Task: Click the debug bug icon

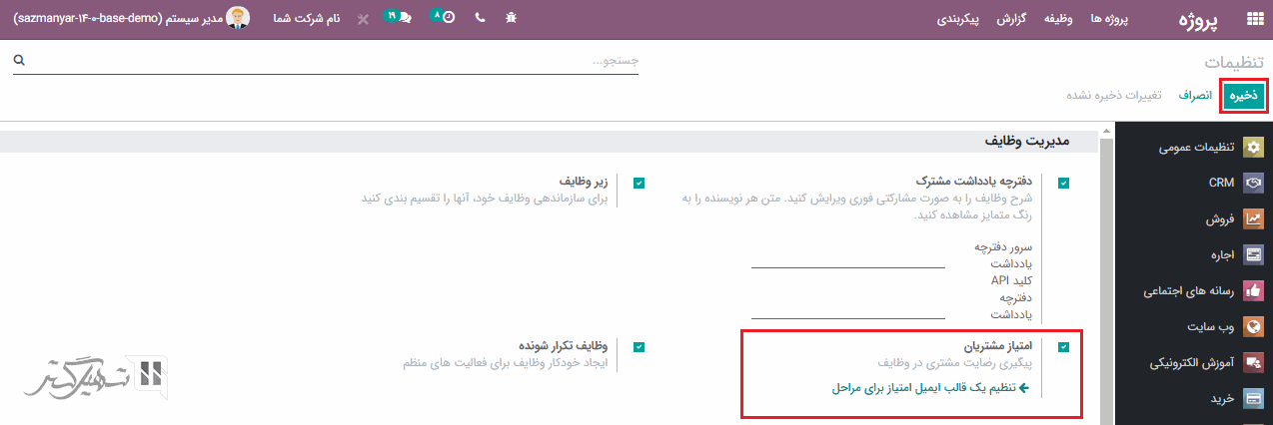Action: (x=512, y=19)
